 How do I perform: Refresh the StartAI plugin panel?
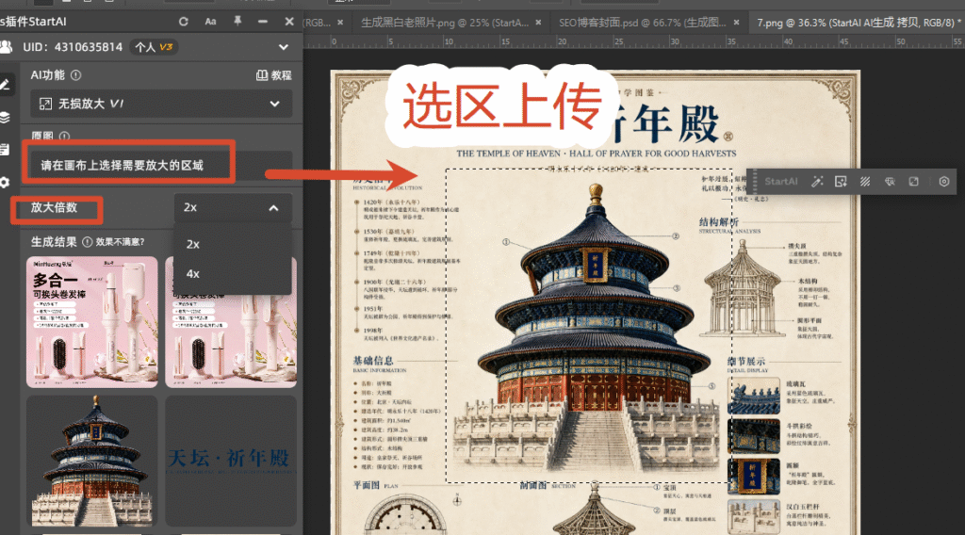coord(184,22)
